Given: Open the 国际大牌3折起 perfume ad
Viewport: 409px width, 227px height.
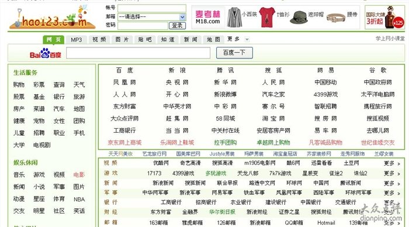Looking at the screenshot, I should tap(384, 17).
